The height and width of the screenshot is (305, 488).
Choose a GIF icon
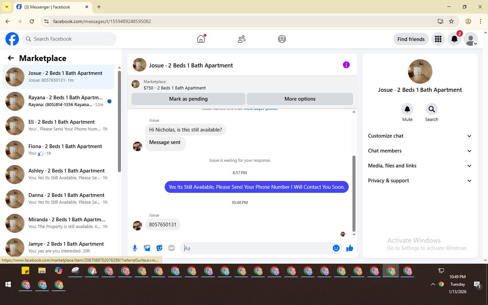[171, 248]
